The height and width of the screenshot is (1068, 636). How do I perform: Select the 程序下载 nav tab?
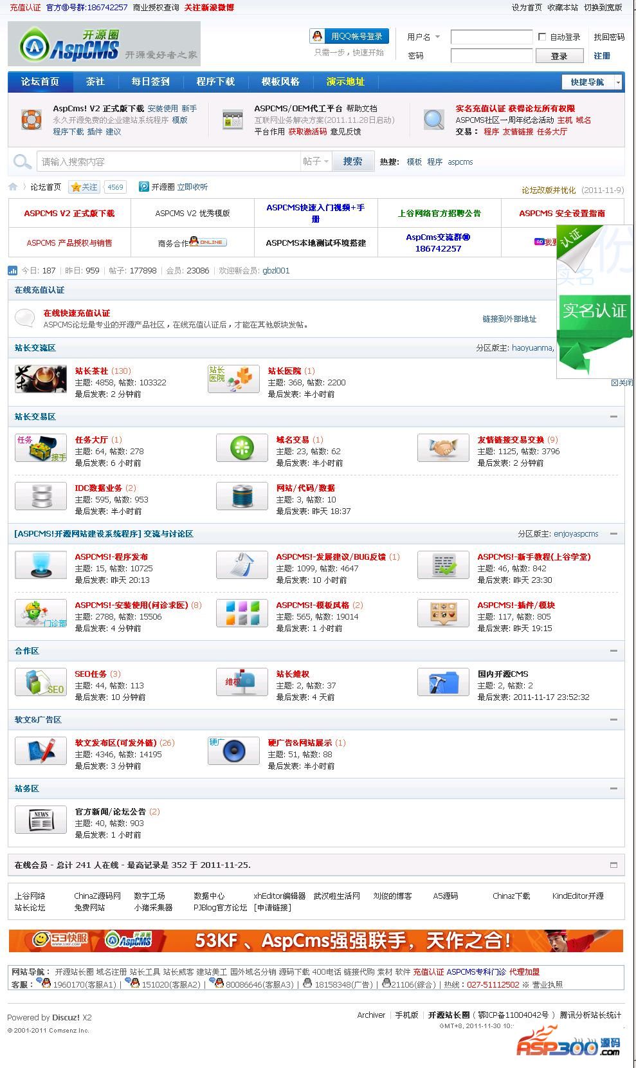(x=215, y=82)
